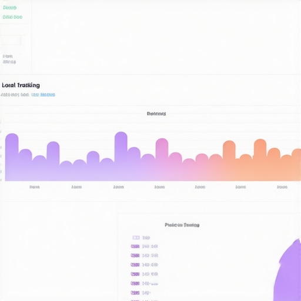Click the blue underlined link below the bold heading

click(x=43, y=95)
